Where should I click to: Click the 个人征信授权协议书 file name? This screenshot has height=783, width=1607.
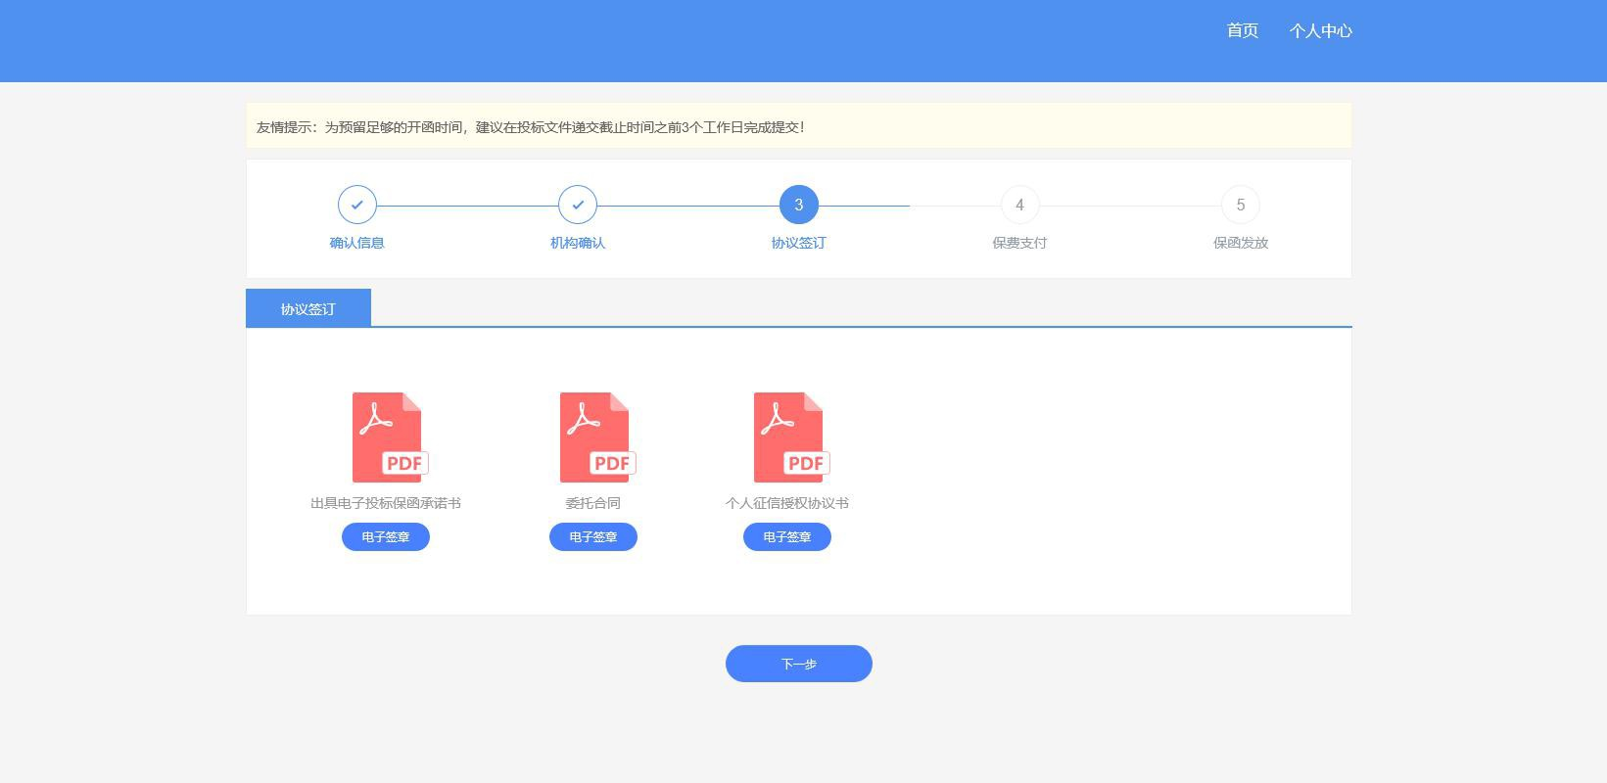787,503
